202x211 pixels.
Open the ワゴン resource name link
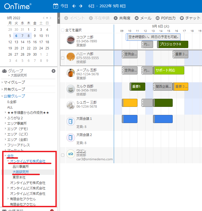[x=81, y=151]
